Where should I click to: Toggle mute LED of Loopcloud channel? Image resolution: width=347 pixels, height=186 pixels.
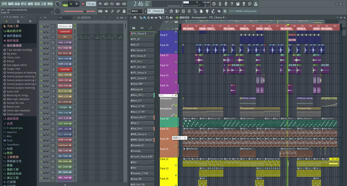tap(41, 32)
